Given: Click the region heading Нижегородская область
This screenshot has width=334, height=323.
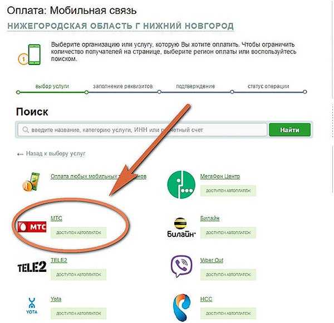Looking at the screenshot, I should click(x=121, y=26).
